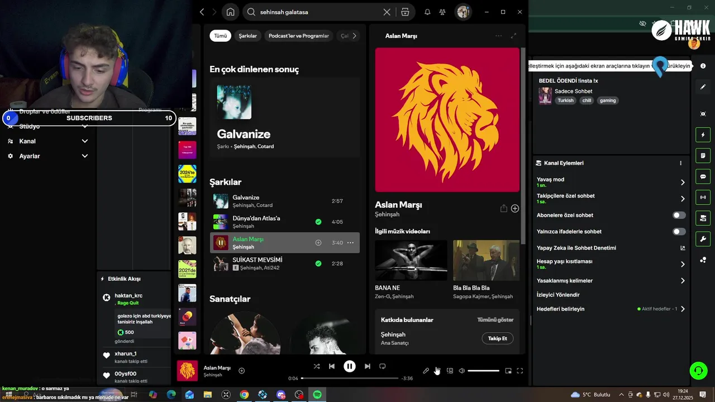Click İzleyici Yönlendir action
The image size is (715, 402).
[558, 295]
